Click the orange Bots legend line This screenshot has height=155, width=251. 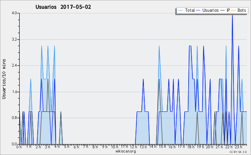[x=233, y=10]
